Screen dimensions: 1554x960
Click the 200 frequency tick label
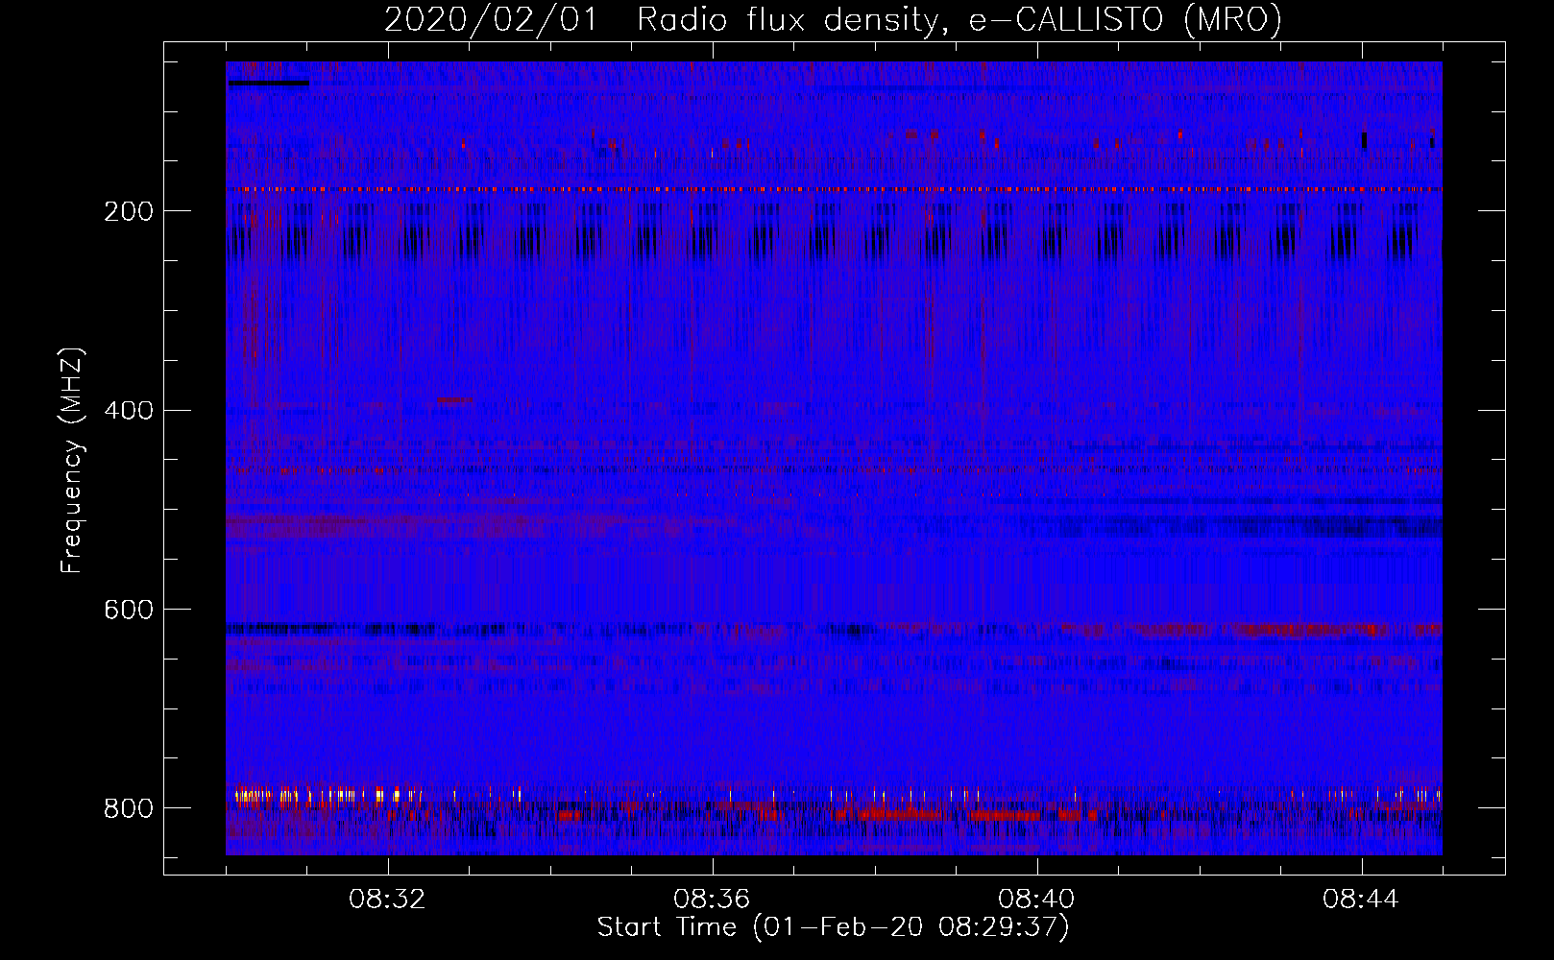pyautogui.click(x=129, y=211)
